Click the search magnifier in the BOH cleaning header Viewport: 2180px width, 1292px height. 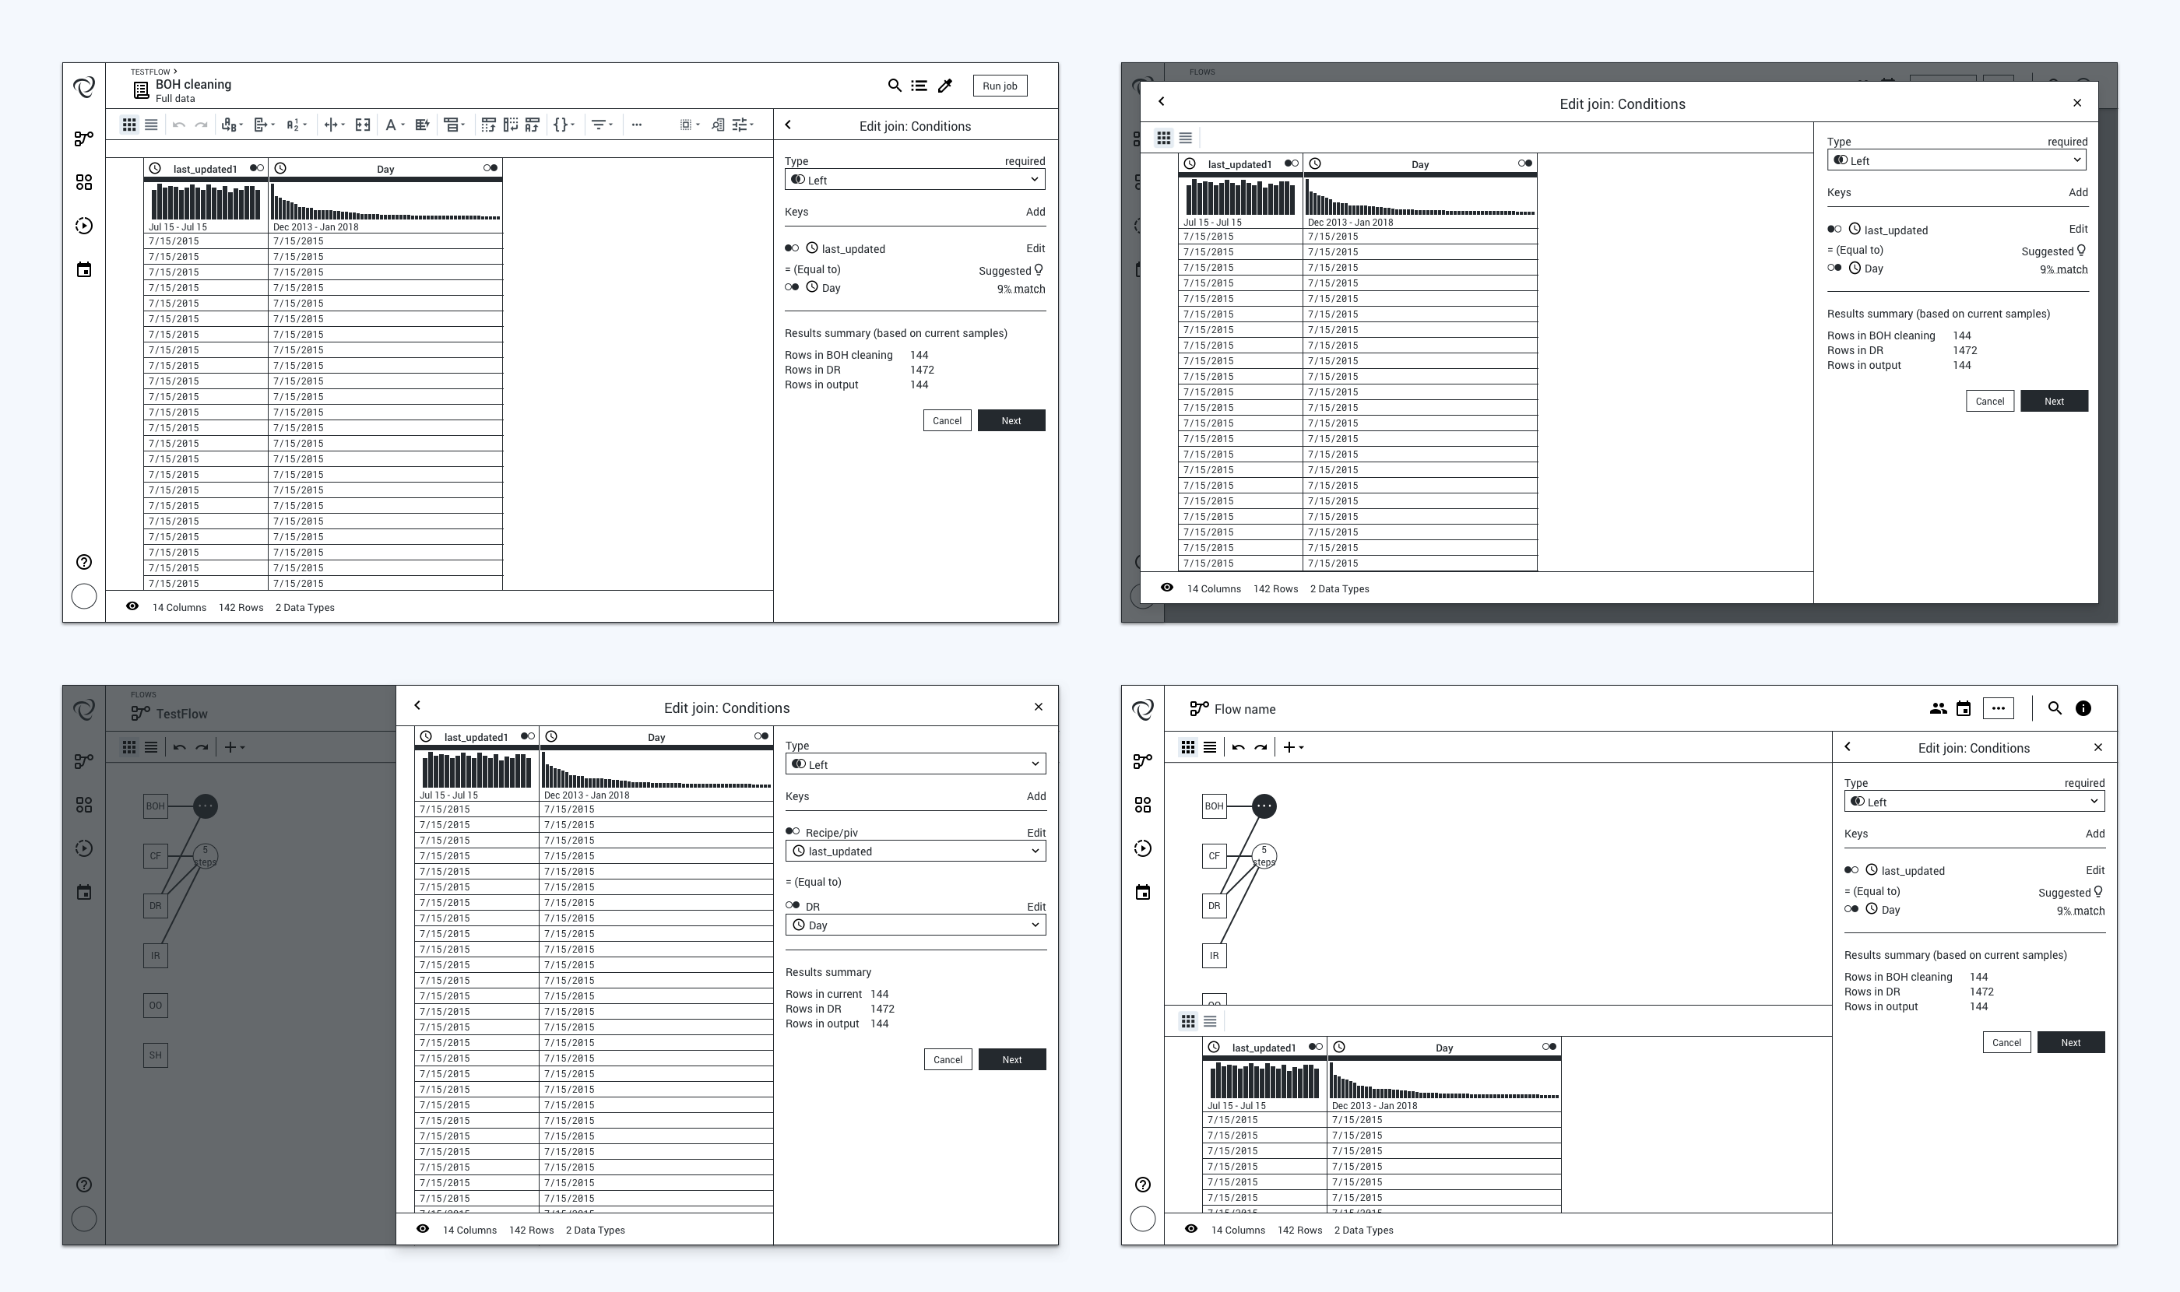[894, 86]
